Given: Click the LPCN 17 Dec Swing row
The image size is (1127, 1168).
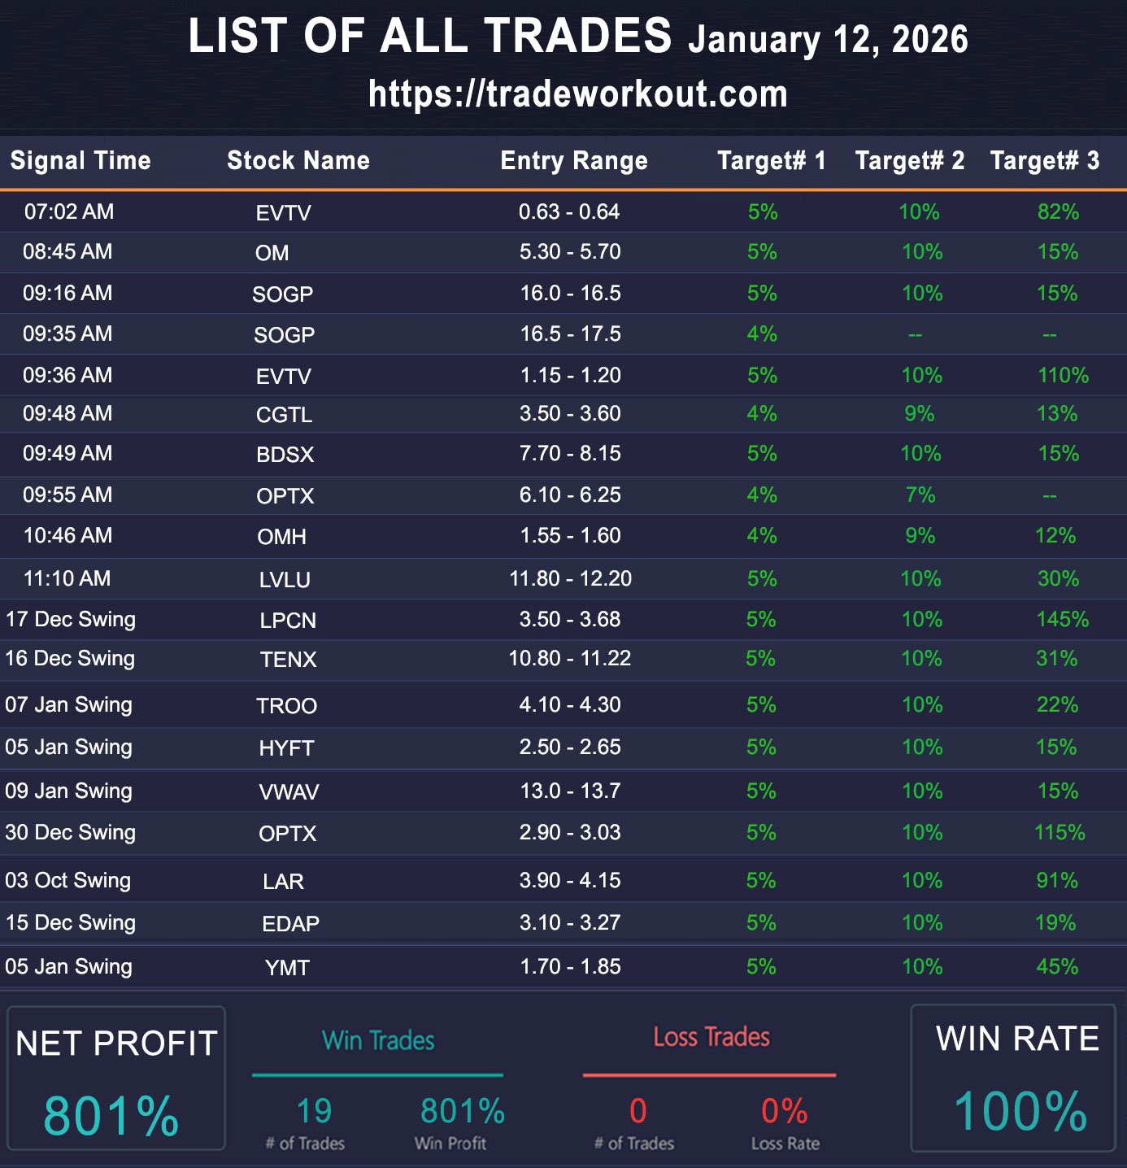Looking at the screenshot, I should (288, 621).
